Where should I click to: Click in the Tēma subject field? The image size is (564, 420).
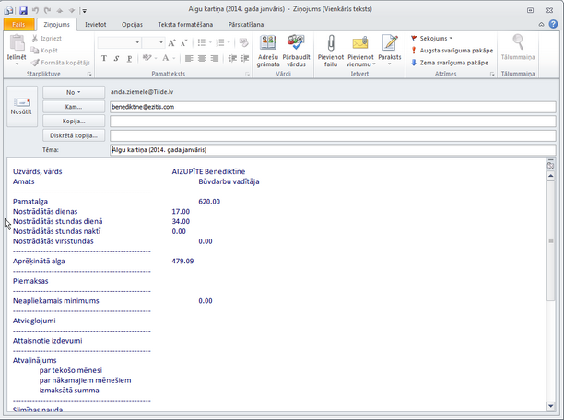click(333, 150)
